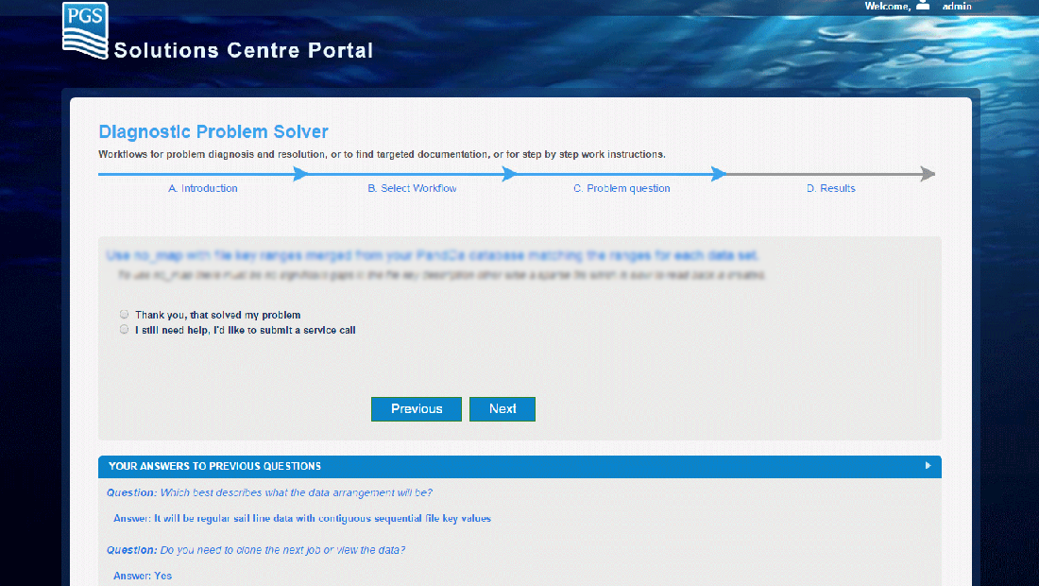Screen dimensions: 1039x586
Task: Click the arrowhead ending the Introduction step
Action: 300,174
